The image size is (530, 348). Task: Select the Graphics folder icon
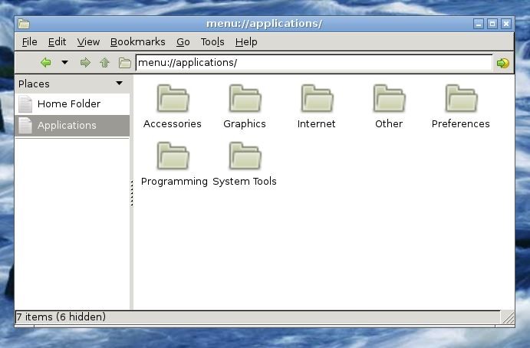pyautogui.click(x=245, y=98)
